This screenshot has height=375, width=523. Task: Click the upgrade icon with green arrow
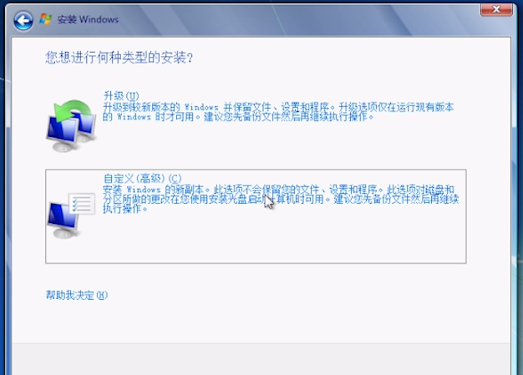[x=71, y=125]
